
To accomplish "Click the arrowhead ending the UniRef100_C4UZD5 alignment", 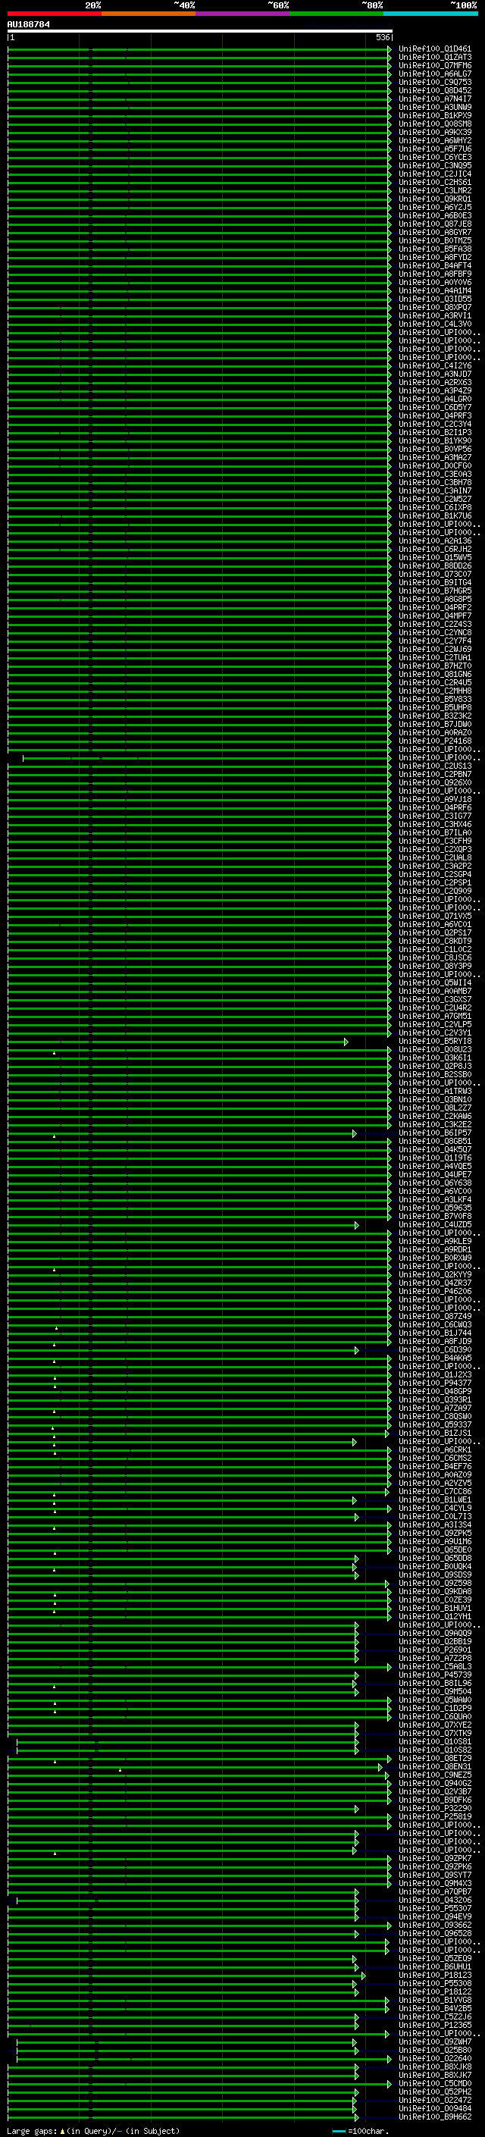I will pos(358,1225).
